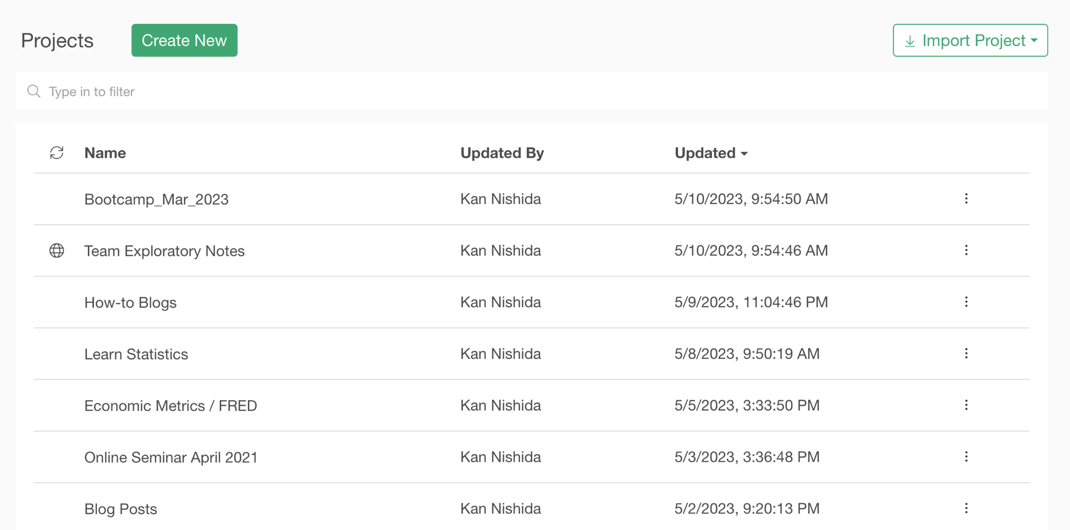Click the Updated By column header
Screen dimensions: 1070x530
[501, 153]
